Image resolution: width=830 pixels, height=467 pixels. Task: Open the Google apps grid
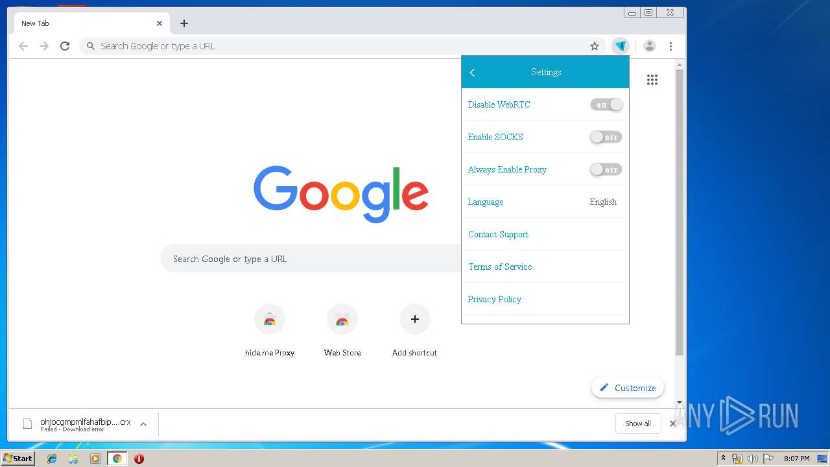coord(652,80)
